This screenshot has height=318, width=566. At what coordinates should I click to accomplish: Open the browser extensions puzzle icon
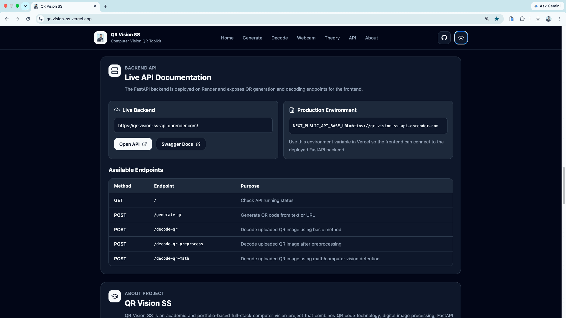tap(522, 19)
